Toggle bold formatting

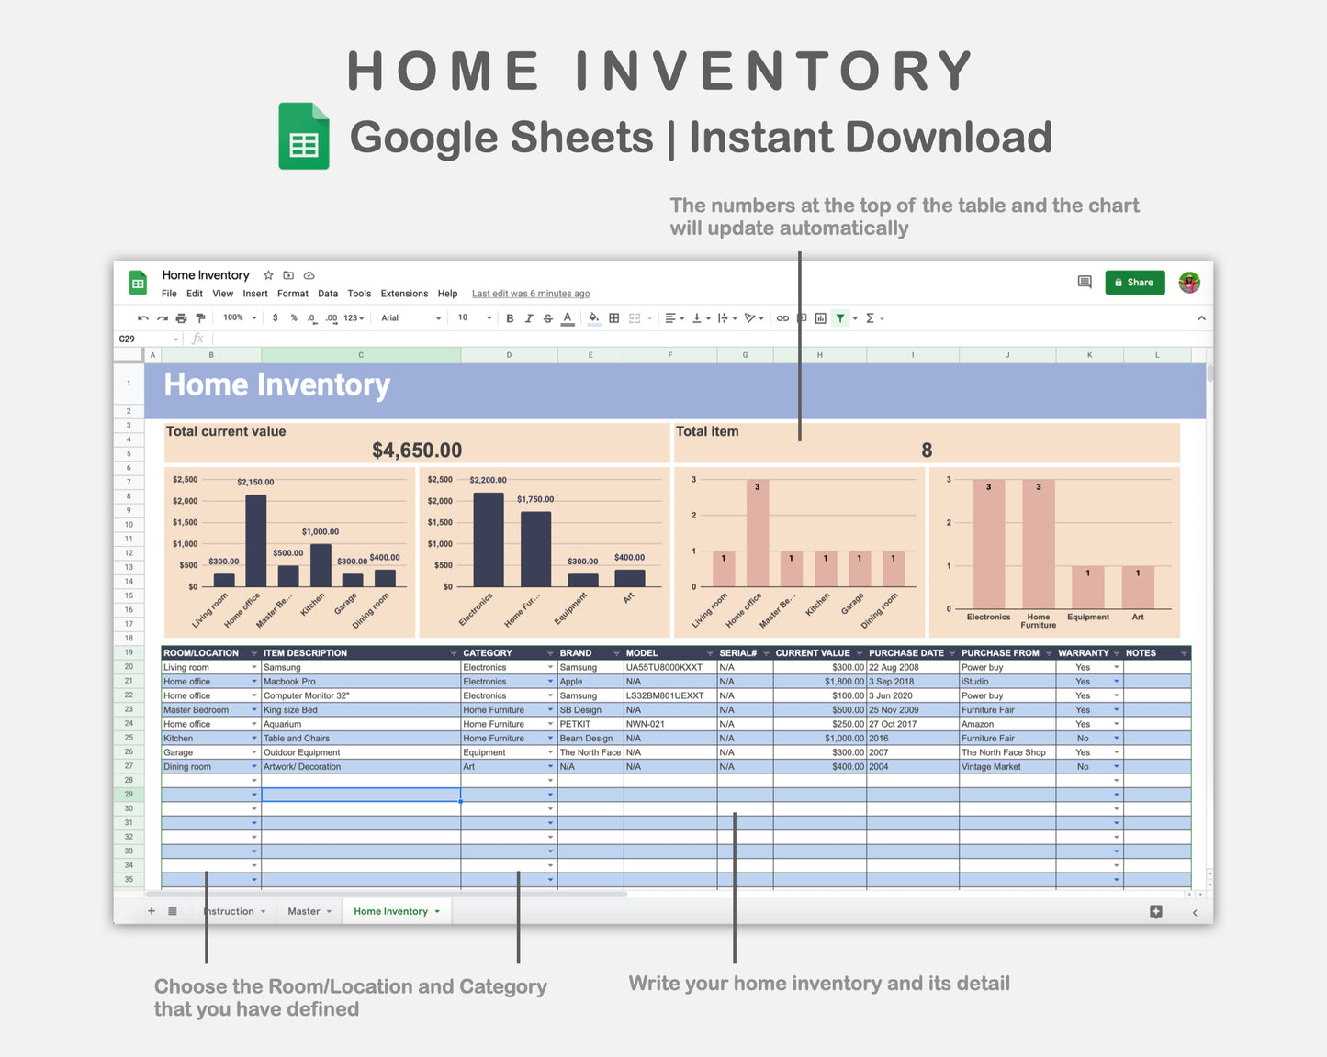click(510, 317)
